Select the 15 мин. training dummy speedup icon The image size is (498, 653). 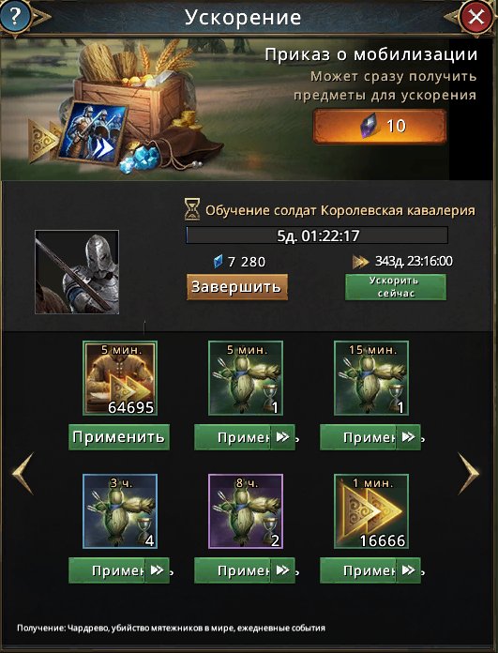(371, 378)
